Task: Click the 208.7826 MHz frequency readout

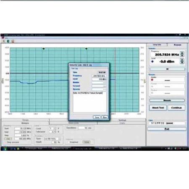Action: coord(167,55)
